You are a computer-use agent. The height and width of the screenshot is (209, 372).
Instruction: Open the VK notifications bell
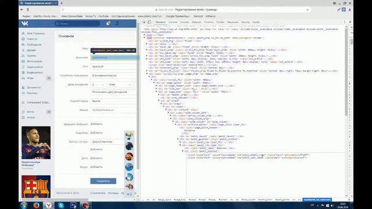click(108, 23)
